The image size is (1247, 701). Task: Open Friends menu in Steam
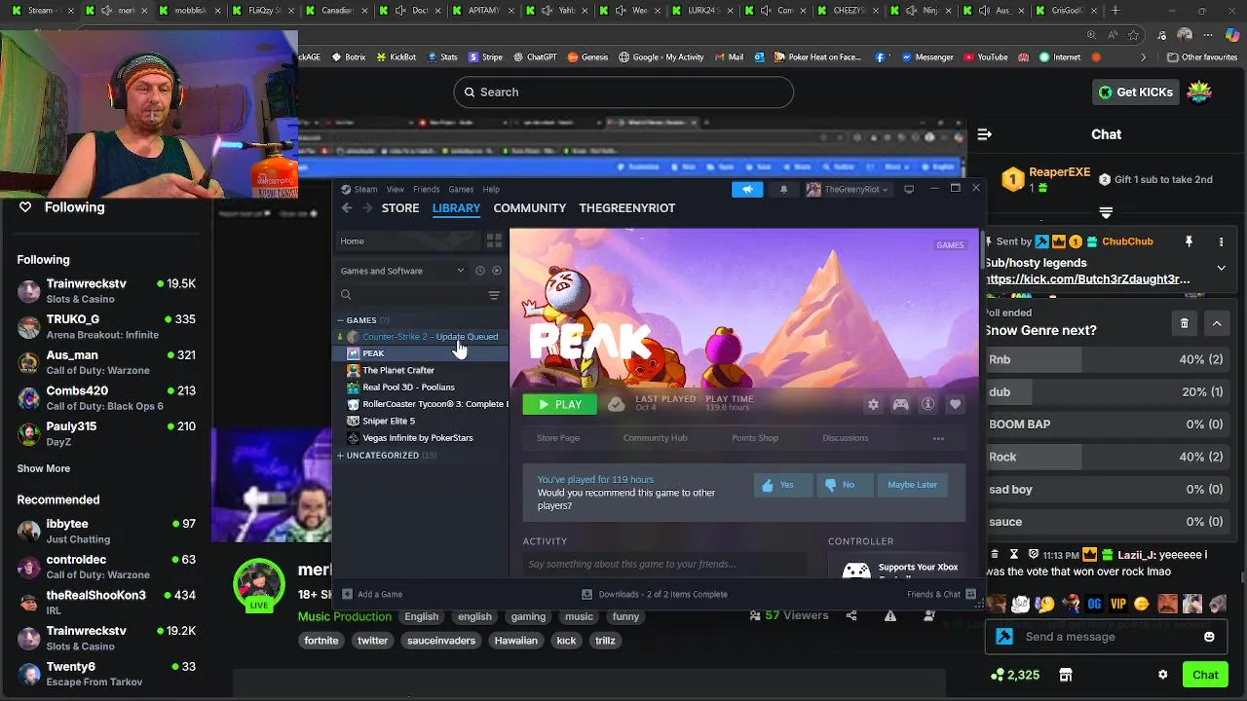pos(426,189)
